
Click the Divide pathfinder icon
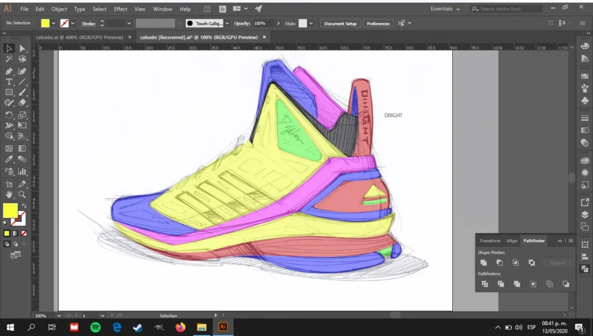484,284
